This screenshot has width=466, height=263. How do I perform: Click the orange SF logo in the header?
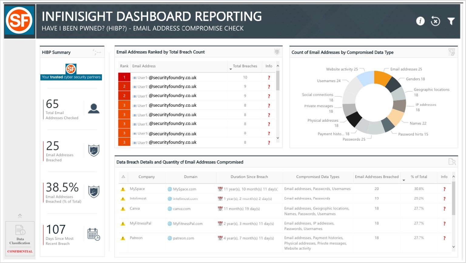[x=19, y=20]
